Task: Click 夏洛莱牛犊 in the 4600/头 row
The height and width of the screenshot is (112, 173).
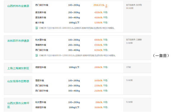Action: pyautogui.click(x=41, y=18)
